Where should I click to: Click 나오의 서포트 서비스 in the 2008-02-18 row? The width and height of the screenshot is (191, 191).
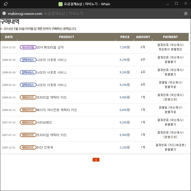pos(52,72)
